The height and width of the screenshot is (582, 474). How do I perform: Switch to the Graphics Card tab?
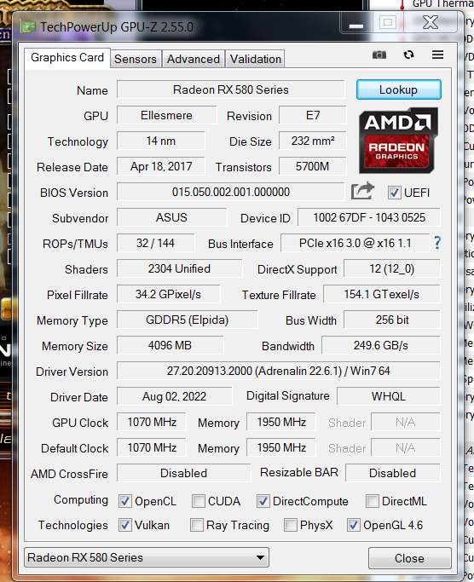coord(67,58)
